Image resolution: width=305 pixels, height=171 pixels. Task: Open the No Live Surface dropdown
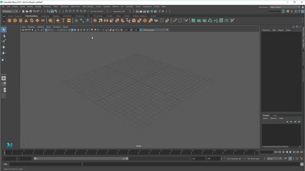[97, 11]
